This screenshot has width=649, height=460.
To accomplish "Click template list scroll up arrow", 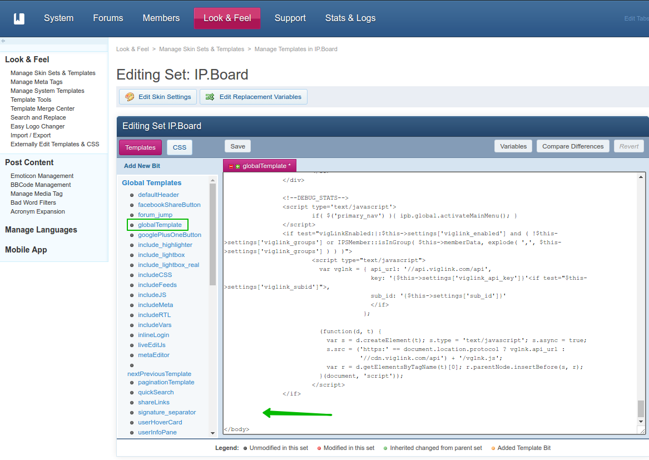I will 213,181.
